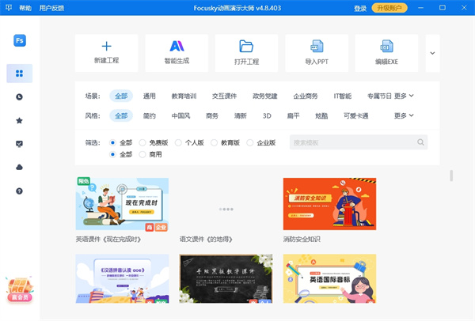Open the 消防安全知识 template thumbnail
This screenshot has width=475, height=321.
click(x=329, y=204)
